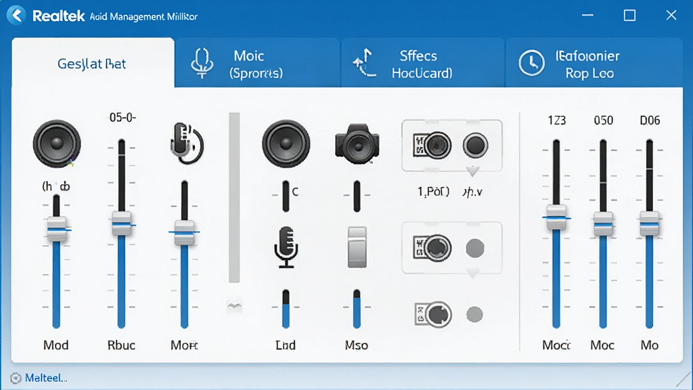Toggle the bottom gray round jack
Viewport: 693px width, 390px height.
[474, 314]
